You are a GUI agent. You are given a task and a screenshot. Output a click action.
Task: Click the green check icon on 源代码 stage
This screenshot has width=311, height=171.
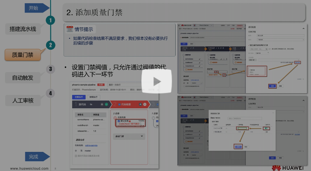point(106,104)
